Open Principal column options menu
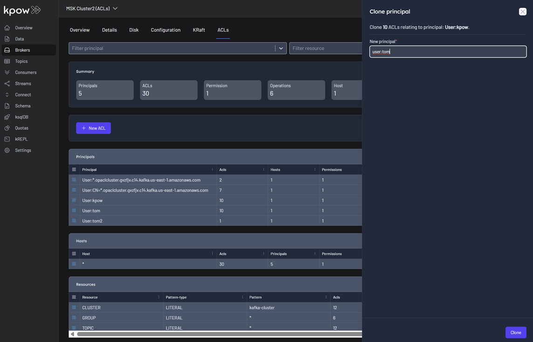Viewport: 533px width, 342px height. tap(212, 169)
